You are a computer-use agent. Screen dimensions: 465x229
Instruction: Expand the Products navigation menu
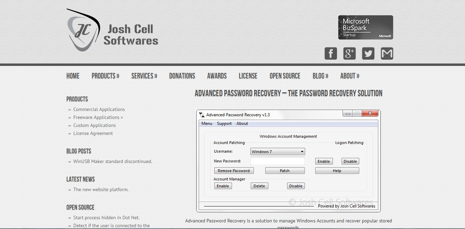[105, 76]
